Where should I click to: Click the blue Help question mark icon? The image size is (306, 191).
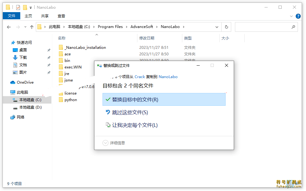(298, 16)
